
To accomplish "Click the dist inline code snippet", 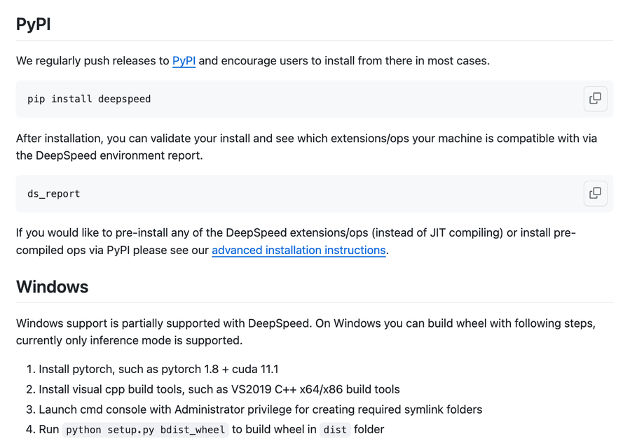I will pos(335,430).
